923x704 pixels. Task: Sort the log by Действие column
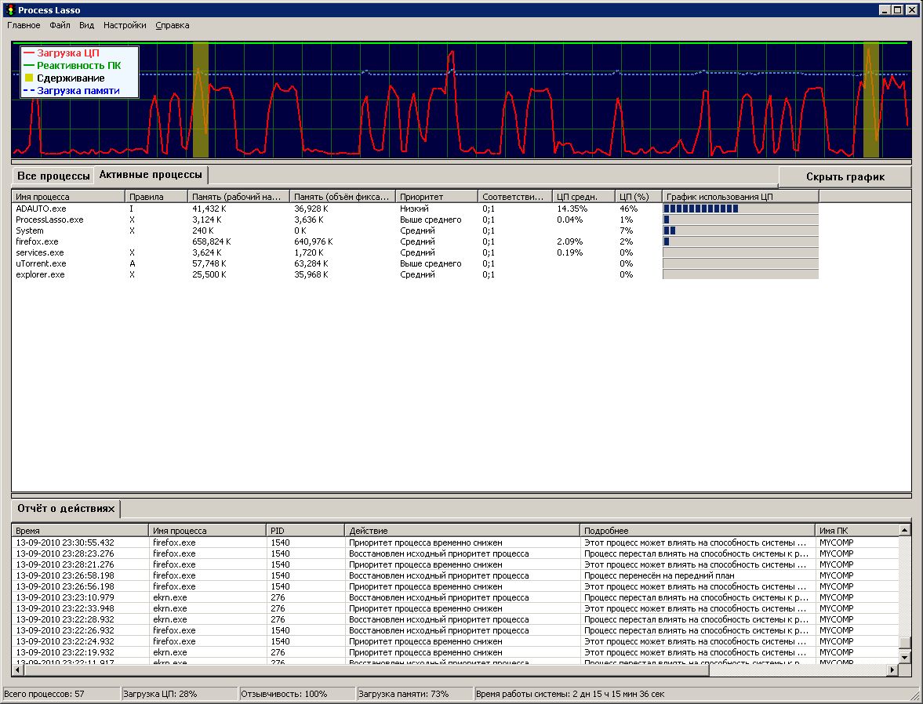(462, 531)
